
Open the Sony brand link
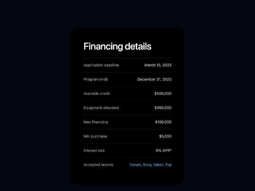(147, 165)
